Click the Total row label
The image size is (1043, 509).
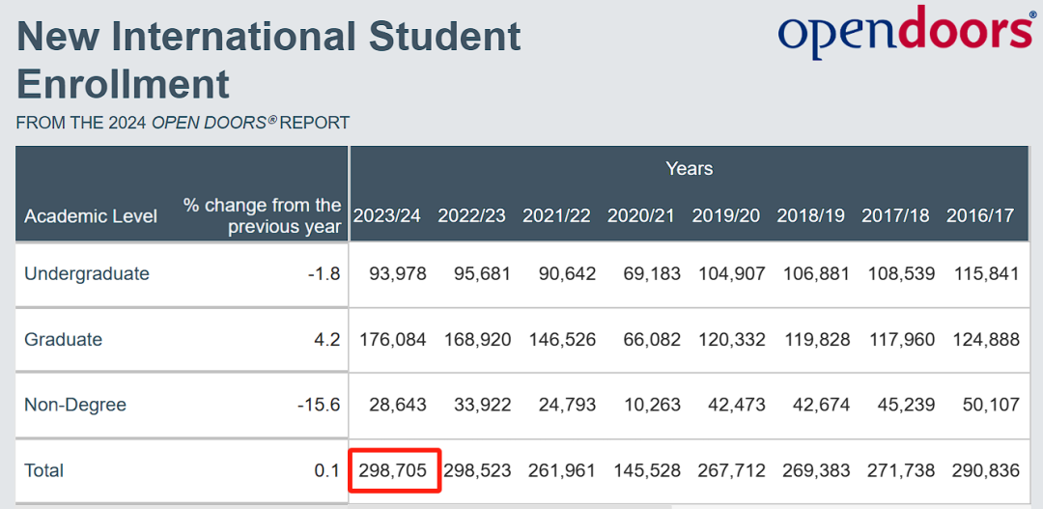(x=43, y=470)
